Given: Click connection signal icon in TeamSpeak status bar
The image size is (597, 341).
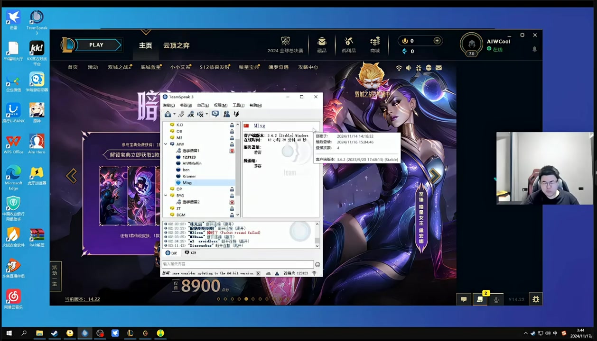Looking at the screenshot, I should point(314,273).
